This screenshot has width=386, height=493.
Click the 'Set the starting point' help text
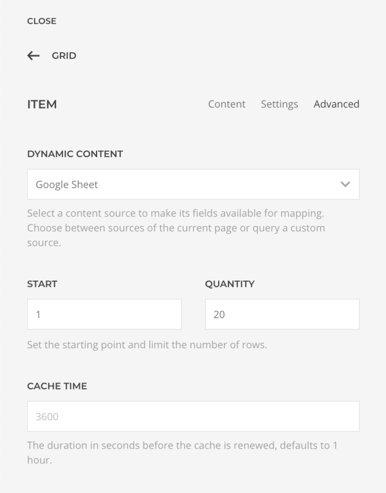147,345
